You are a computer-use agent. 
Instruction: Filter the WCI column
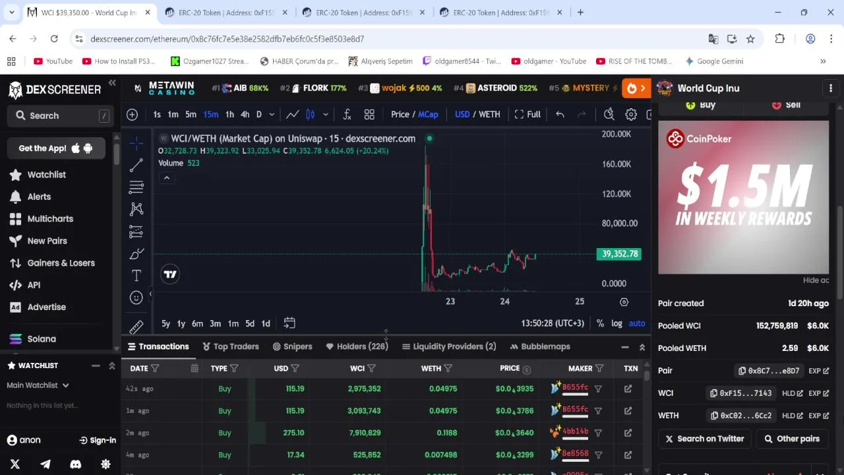click(371, 369)
